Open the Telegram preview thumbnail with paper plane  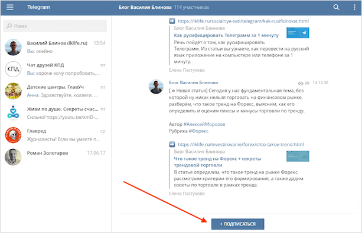tap(298, 33)
